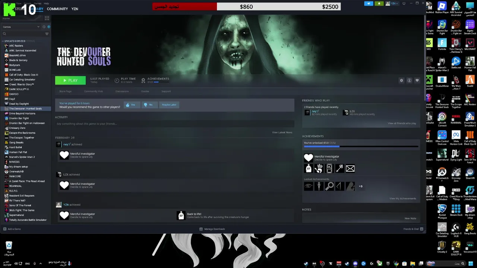This screenshot has height=268, width=477.
Task: Click the Windows Start button
Action: click(x=471, y=264)
